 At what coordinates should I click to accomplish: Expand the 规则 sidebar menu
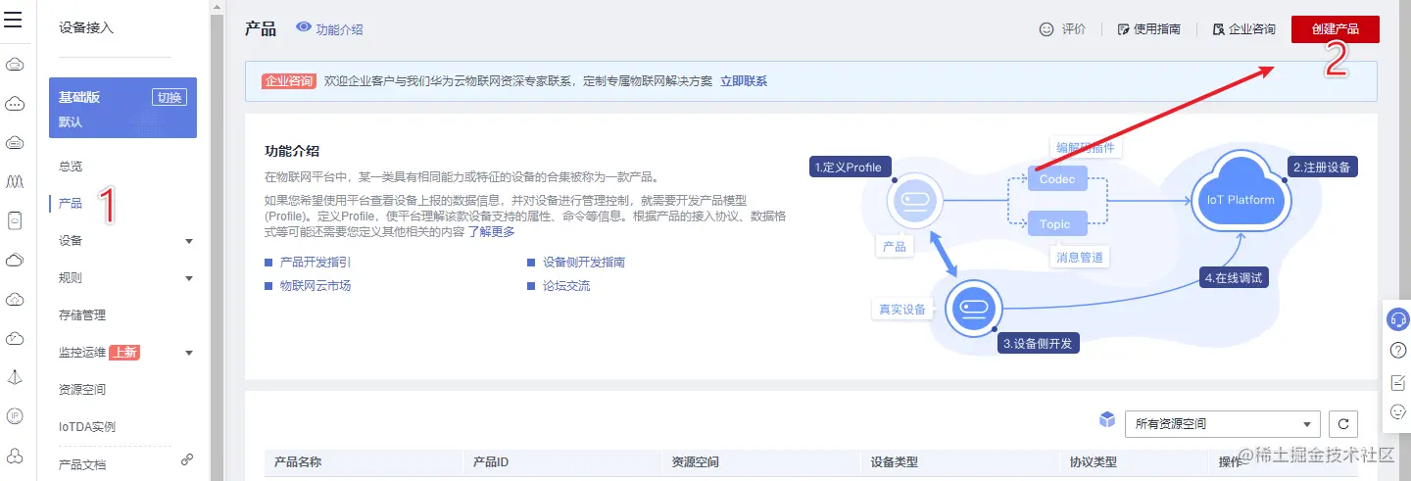[122, 278]
